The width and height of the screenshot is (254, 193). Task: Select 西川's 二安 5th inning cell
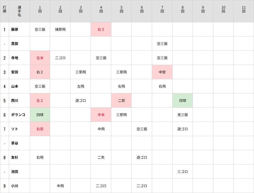[x=121, y=101]
